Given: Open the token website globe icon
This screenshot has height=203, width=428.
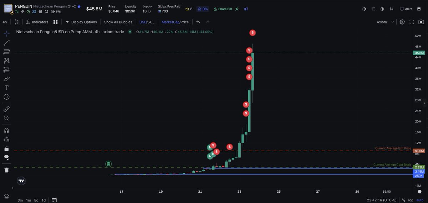Looking at the screenshot, I should (x=41, y=11).
